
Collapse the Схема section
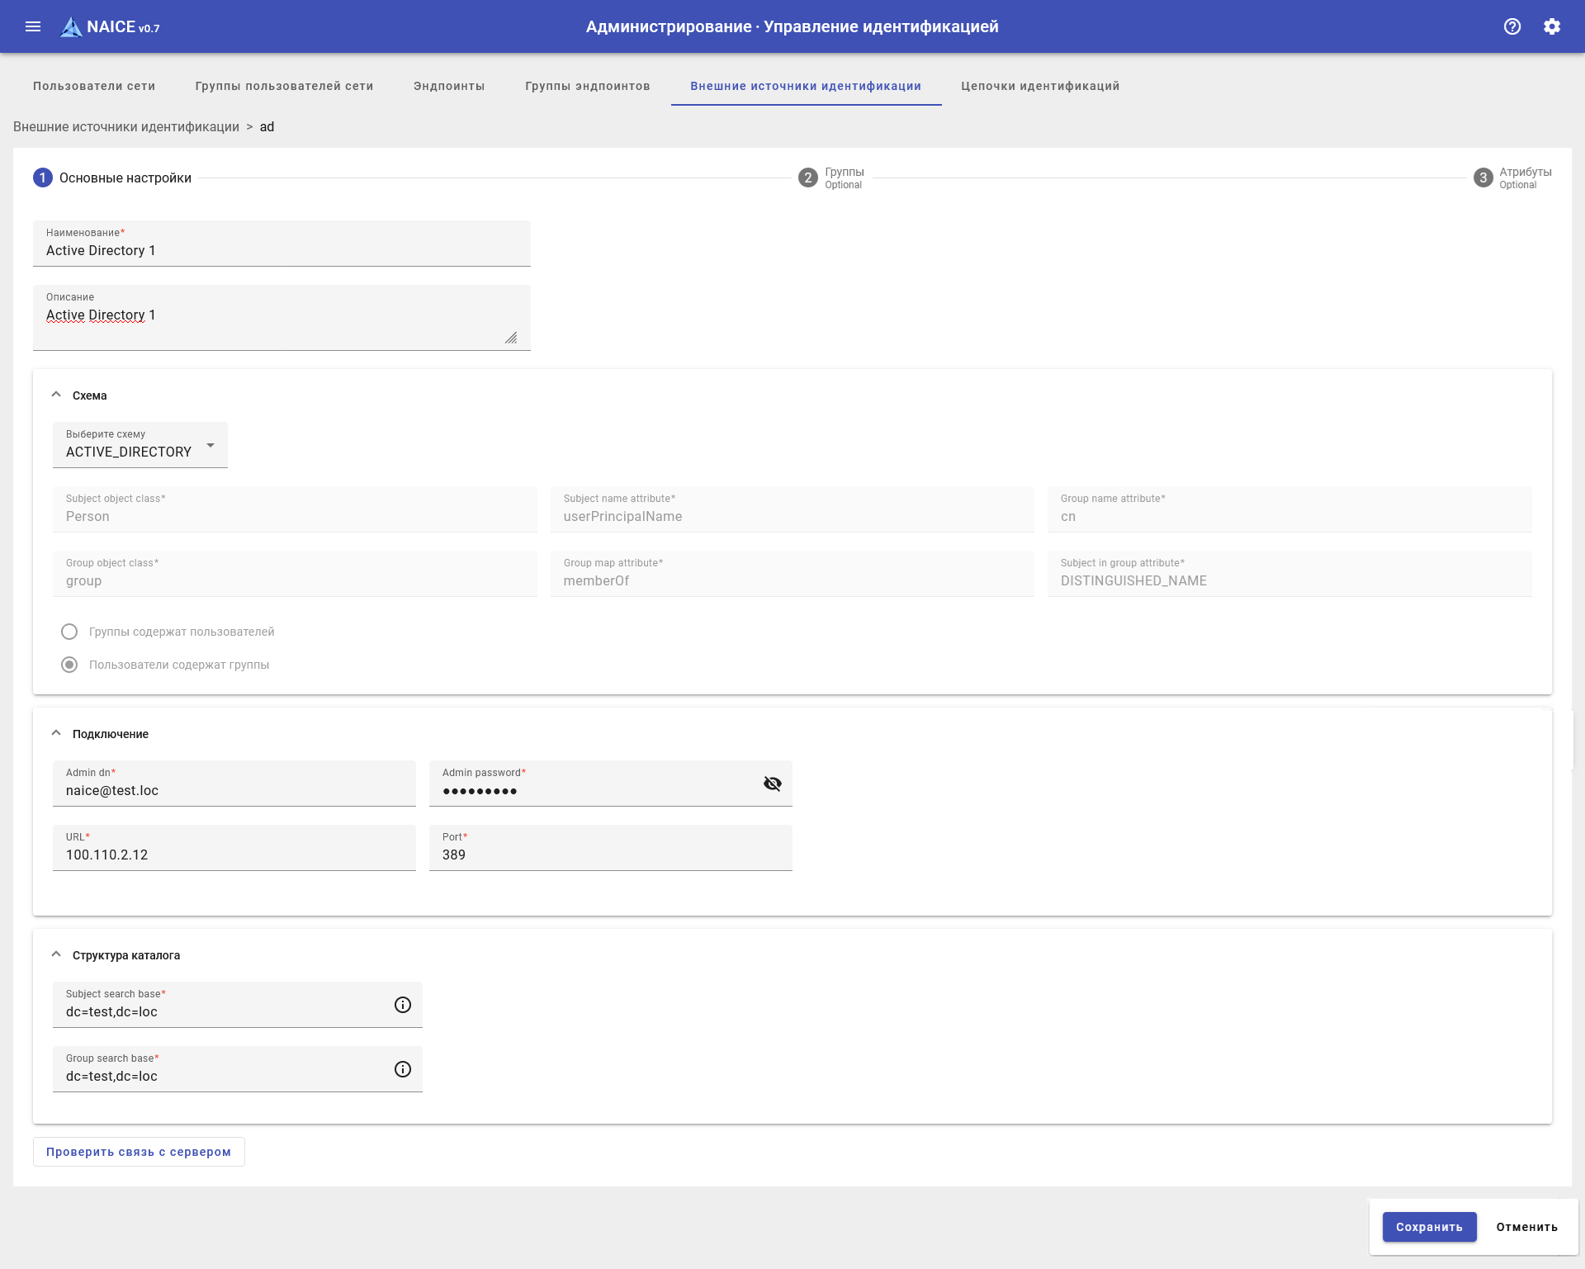click(56, 395)
